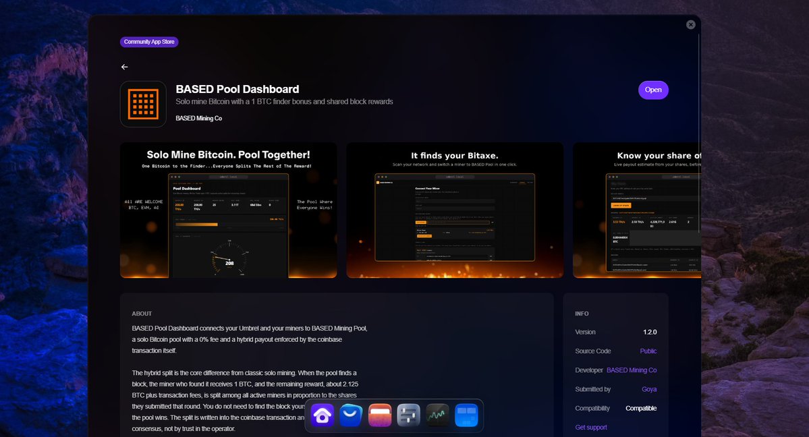View 'Know your share' screenshot

(637, 210)
